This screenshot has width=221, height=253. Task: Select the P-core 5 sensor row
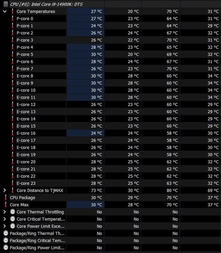pos(25,54)
